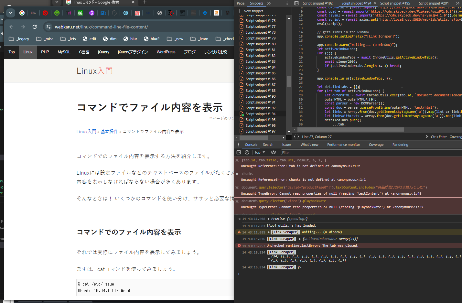Click the 基本操作 breadcrumb link
462x303 pixels.
point(109,132)
